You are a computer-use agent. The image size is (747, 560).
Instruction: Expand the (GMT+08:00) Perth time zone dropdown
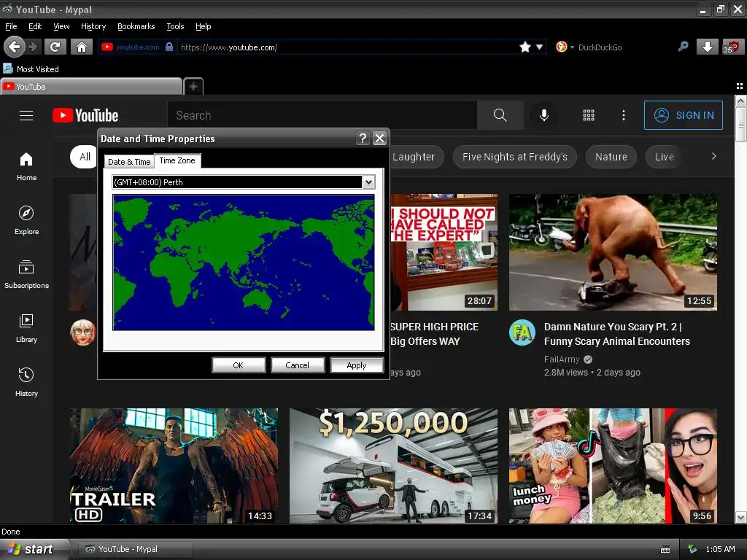click(x=368, y=182)
